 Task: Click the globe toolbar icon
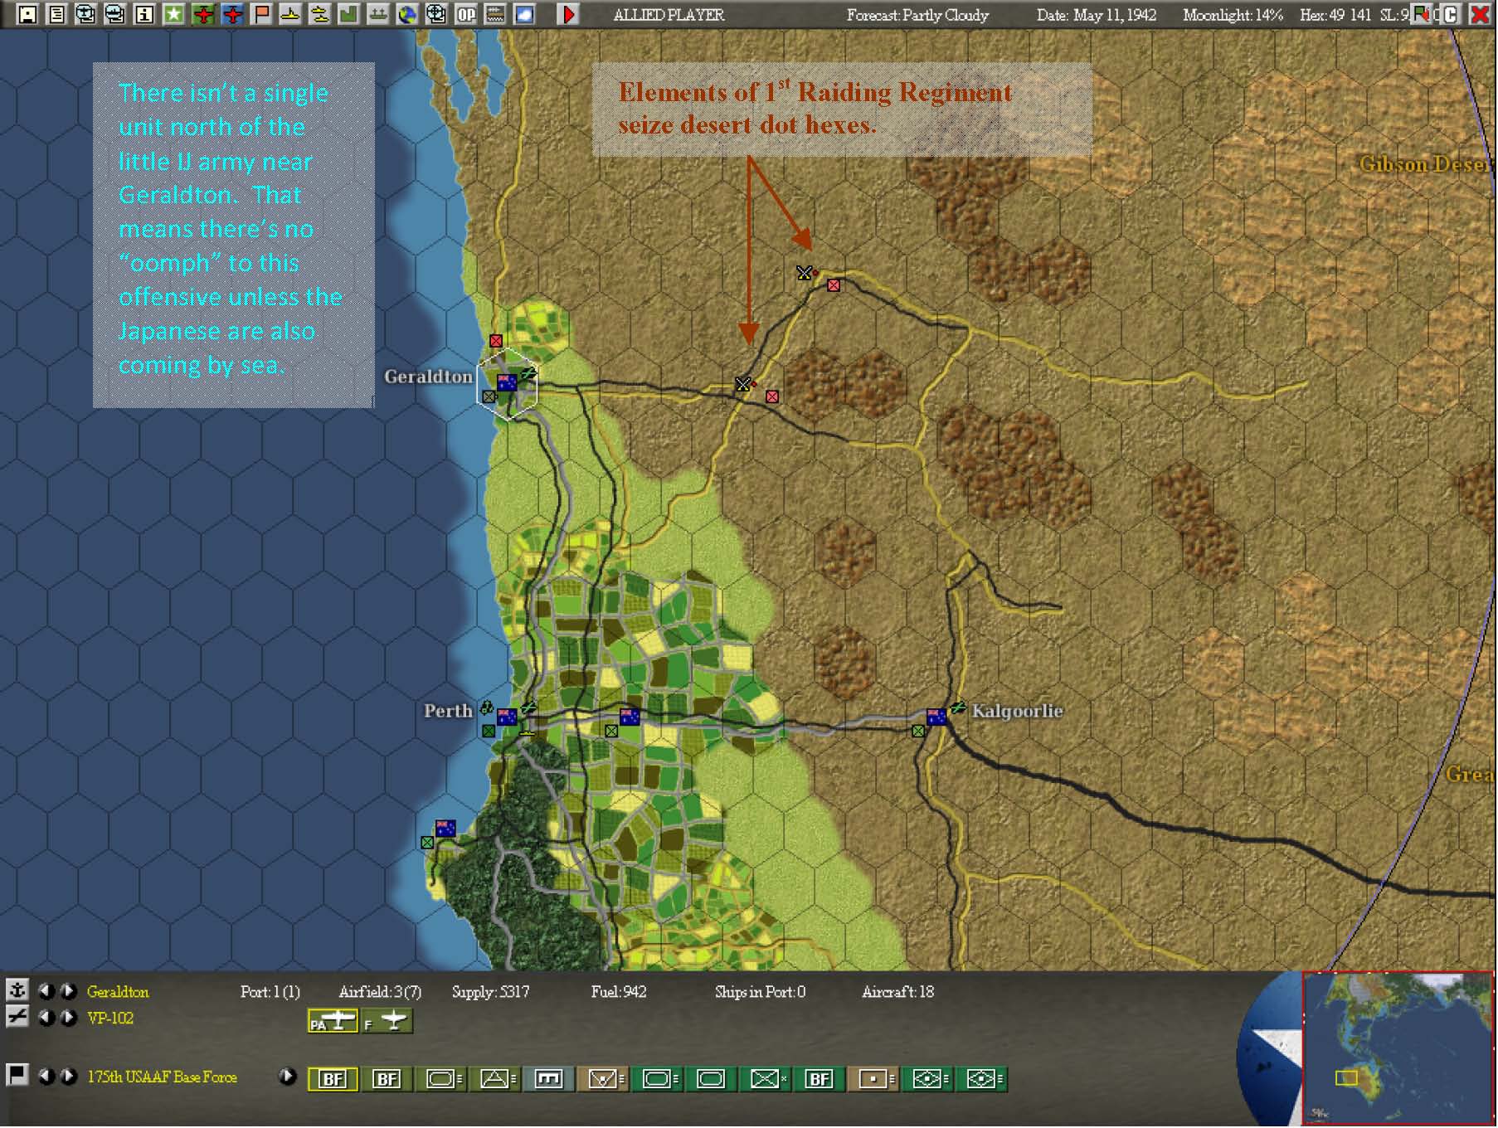coord(406,14)
